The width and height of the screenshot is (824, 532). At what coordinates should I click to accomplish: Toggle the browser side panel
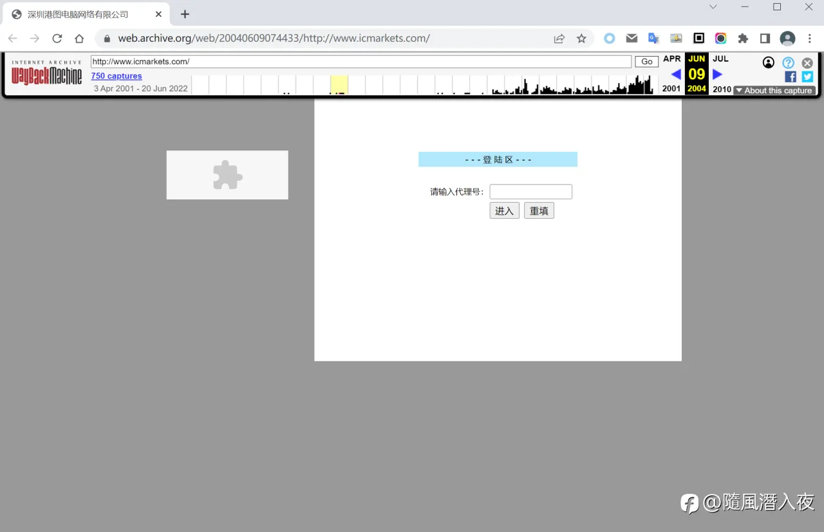point(765,39)
